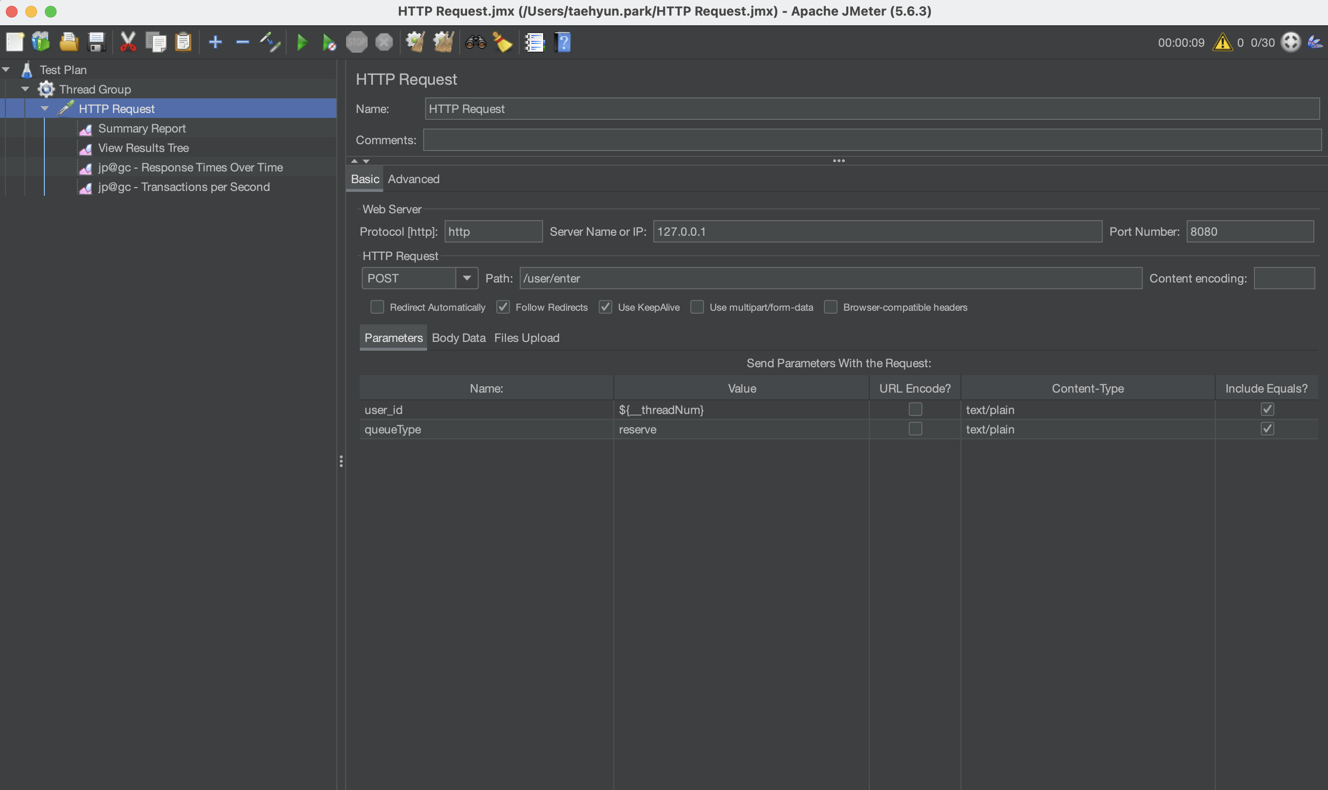Open Search with binoculars icon
The height and width of the screenshot is (790, 1328).
(476, 42)
